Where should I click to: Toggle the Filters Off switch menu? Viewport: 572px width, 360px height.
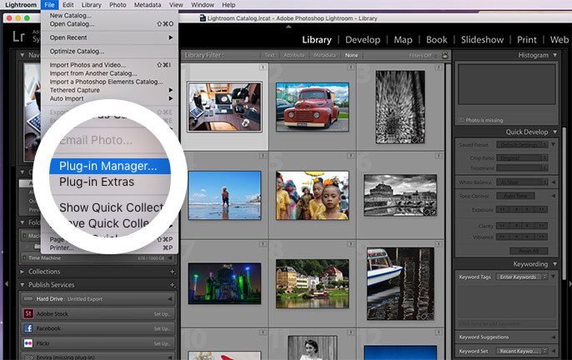(x=423, y=56)
